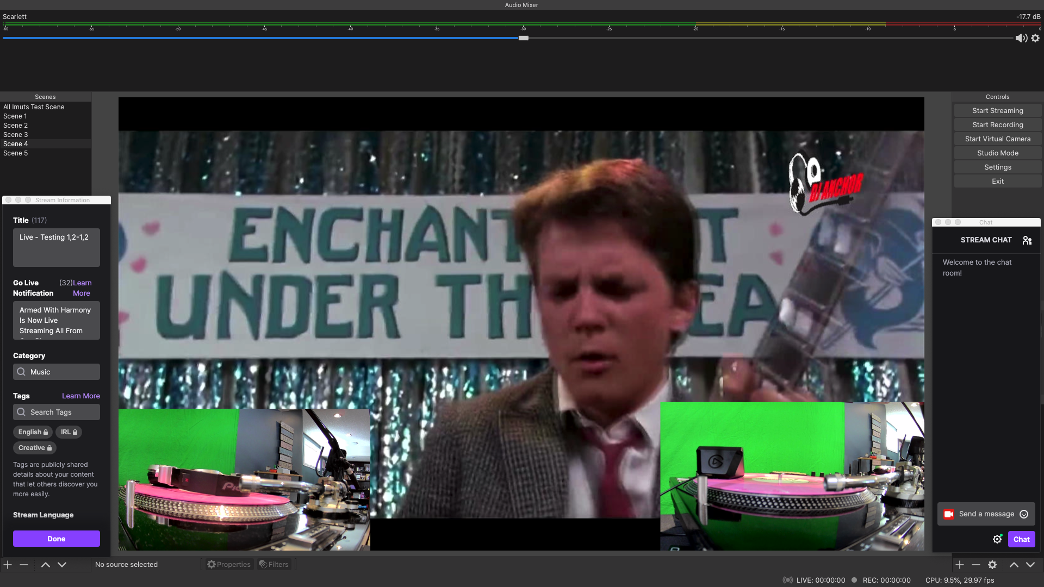
Task: Click the down chevron at bottom right
Action: pos(1030,565)
